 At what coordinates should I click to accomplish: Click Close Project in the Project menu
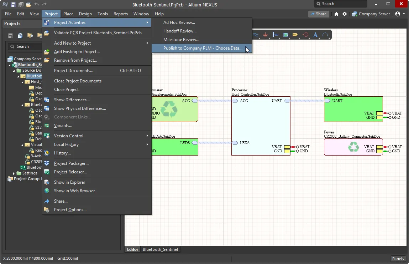(97, 90)
